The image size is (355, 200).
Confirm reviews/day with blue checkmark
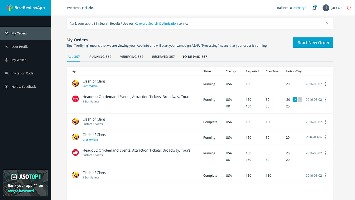295,99
